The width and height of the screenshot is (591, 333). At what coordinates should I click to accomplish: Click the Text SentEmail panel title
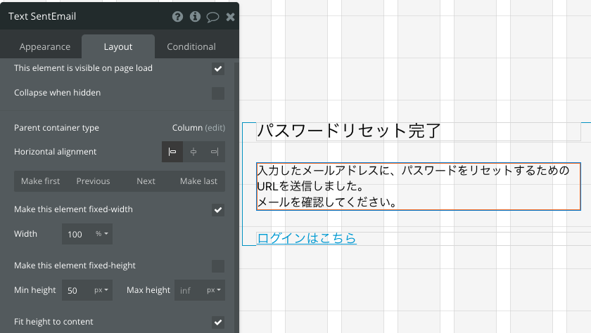[42, 17]
